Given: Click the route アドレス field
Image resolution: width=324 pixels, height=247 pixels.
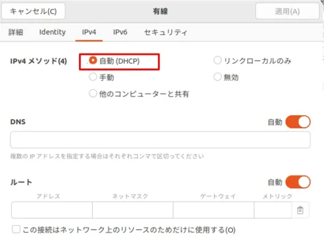Looking at the screenshot, I should coord(51,210).
